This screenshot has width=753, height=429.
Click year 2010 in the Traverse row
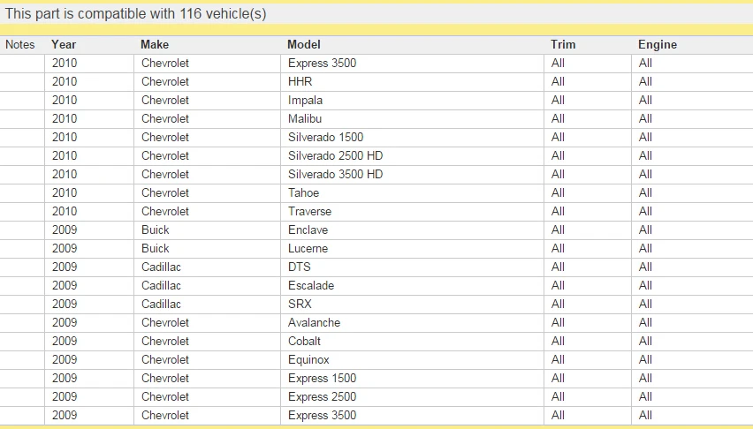coord(65,212)
